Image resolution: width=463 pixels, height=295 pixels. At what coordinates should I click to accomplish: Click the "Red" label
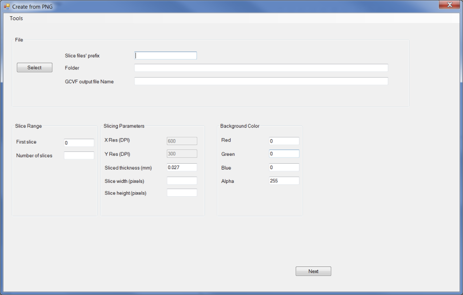click(226, 140)
